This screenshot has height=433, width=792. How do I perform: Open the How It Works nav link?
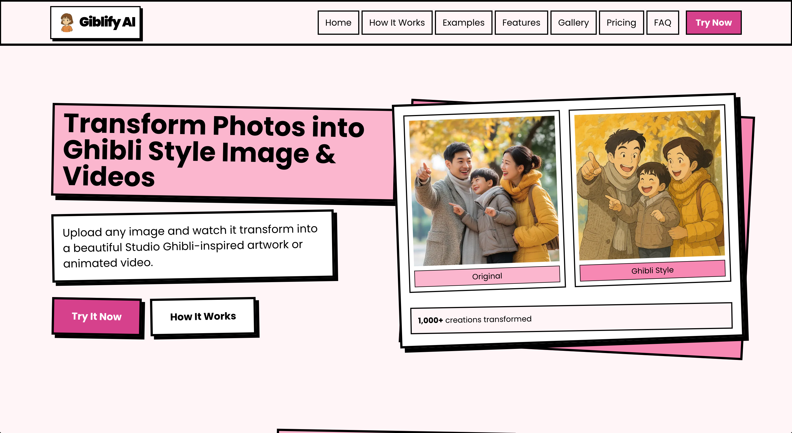(x=397, y=23)
